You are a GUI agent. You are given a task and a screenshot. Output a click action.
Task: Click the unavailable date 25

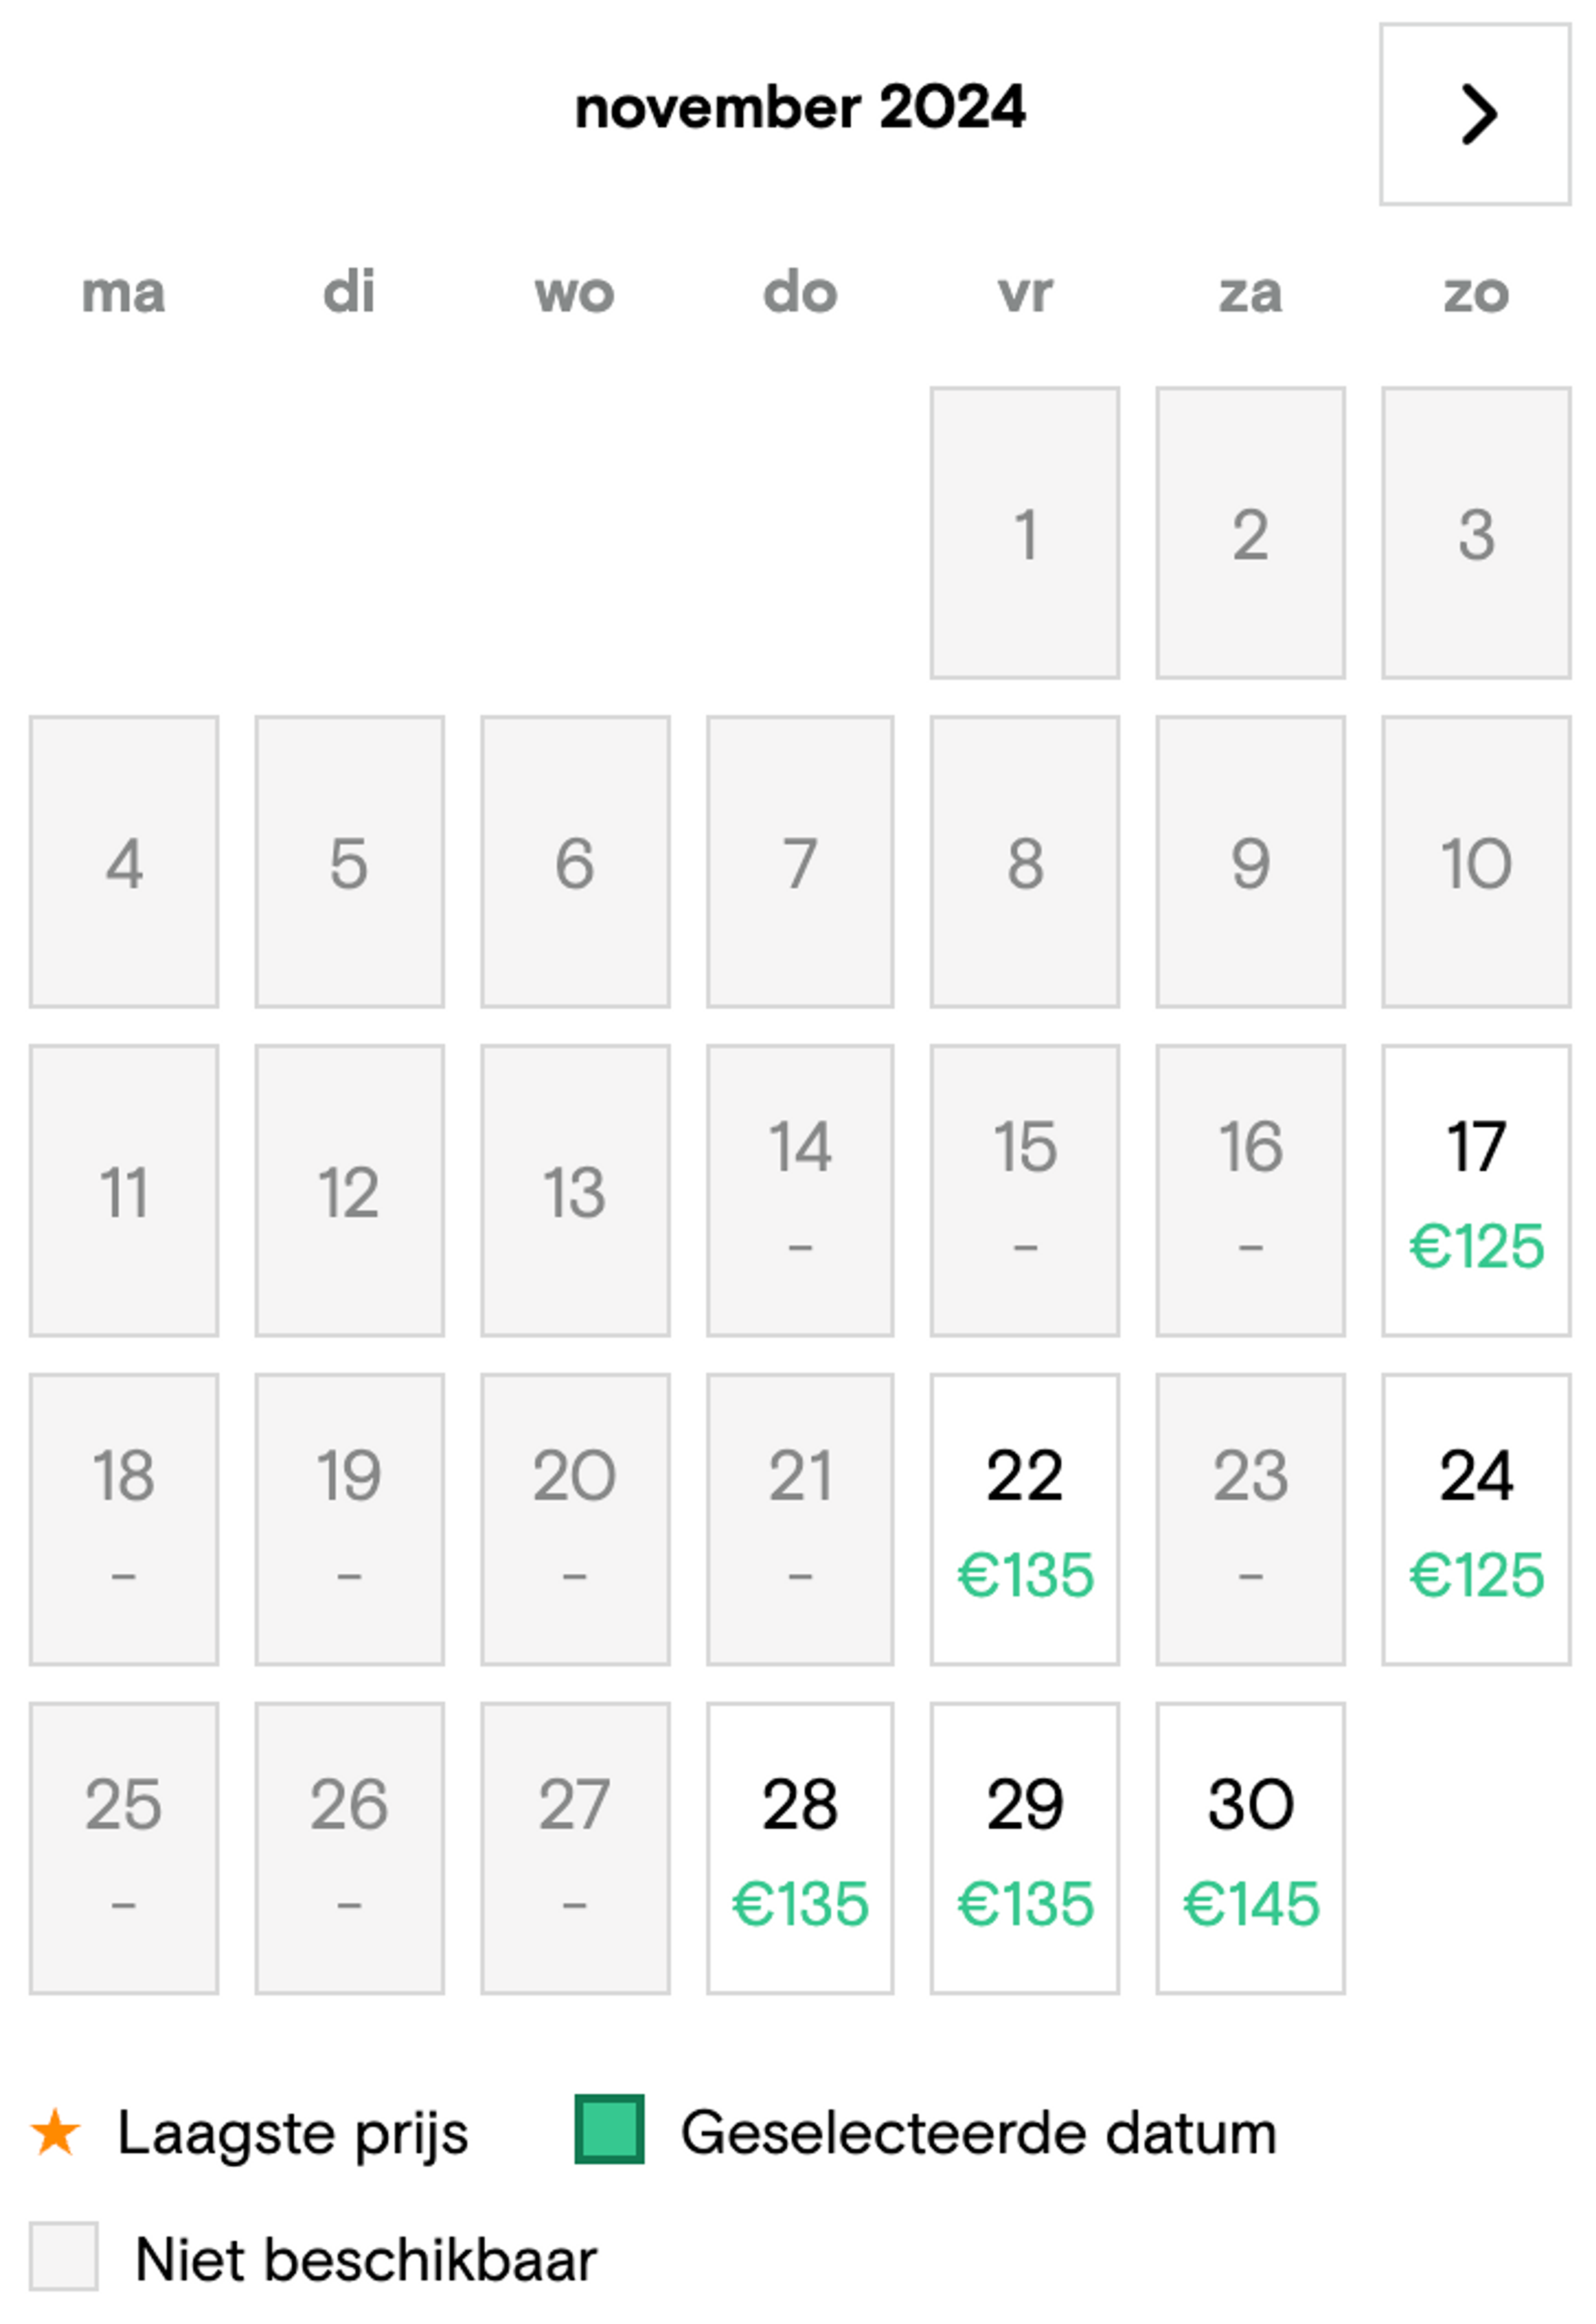[123, 1848]
